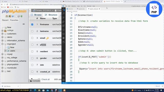Click New under myproject database
164x92 pixels.
(12, 47)
